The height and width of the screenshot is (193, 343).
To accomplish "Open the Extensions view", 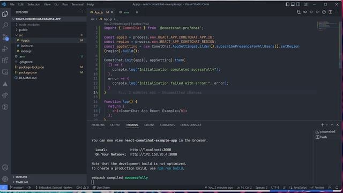I will pos(5,61).
